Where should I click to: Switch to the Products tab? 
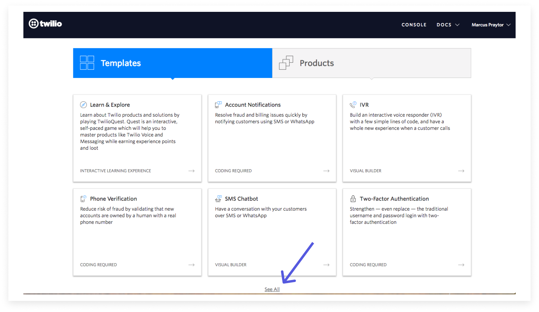[x=371, y=63]
